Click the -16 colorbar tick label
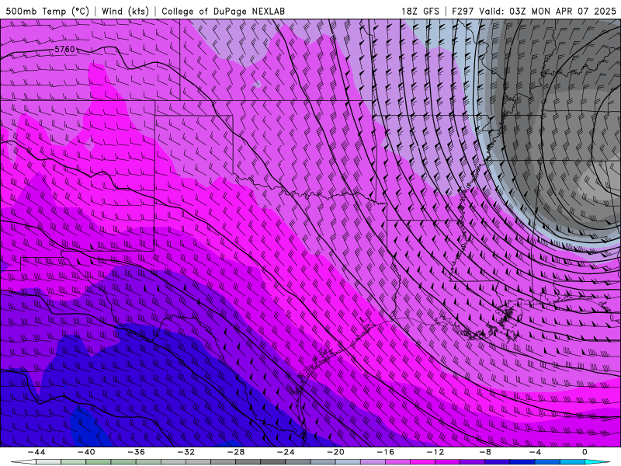Screen dimensions: 621x466 [x=385, y=452]
